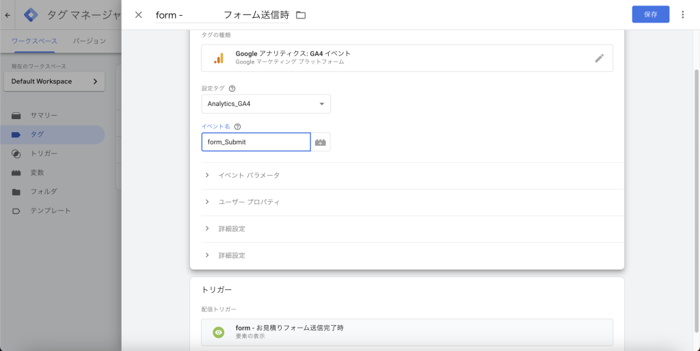Open the Default Workspace selector

point(55,81)
